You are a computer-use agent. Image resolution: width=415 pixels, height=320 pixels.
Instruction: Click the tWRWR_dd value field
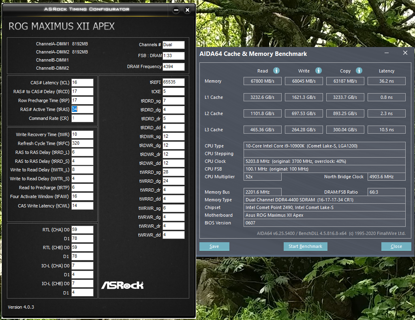click(x=173, y=235)
